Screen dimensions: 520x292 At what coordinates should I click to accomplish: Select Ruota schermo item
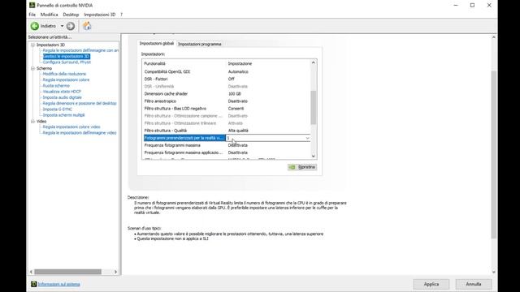point(56,86)
